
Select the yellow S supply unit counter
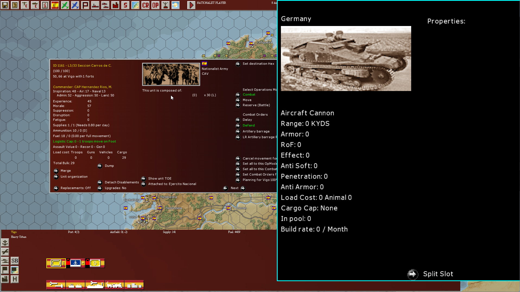pos(95,263)
